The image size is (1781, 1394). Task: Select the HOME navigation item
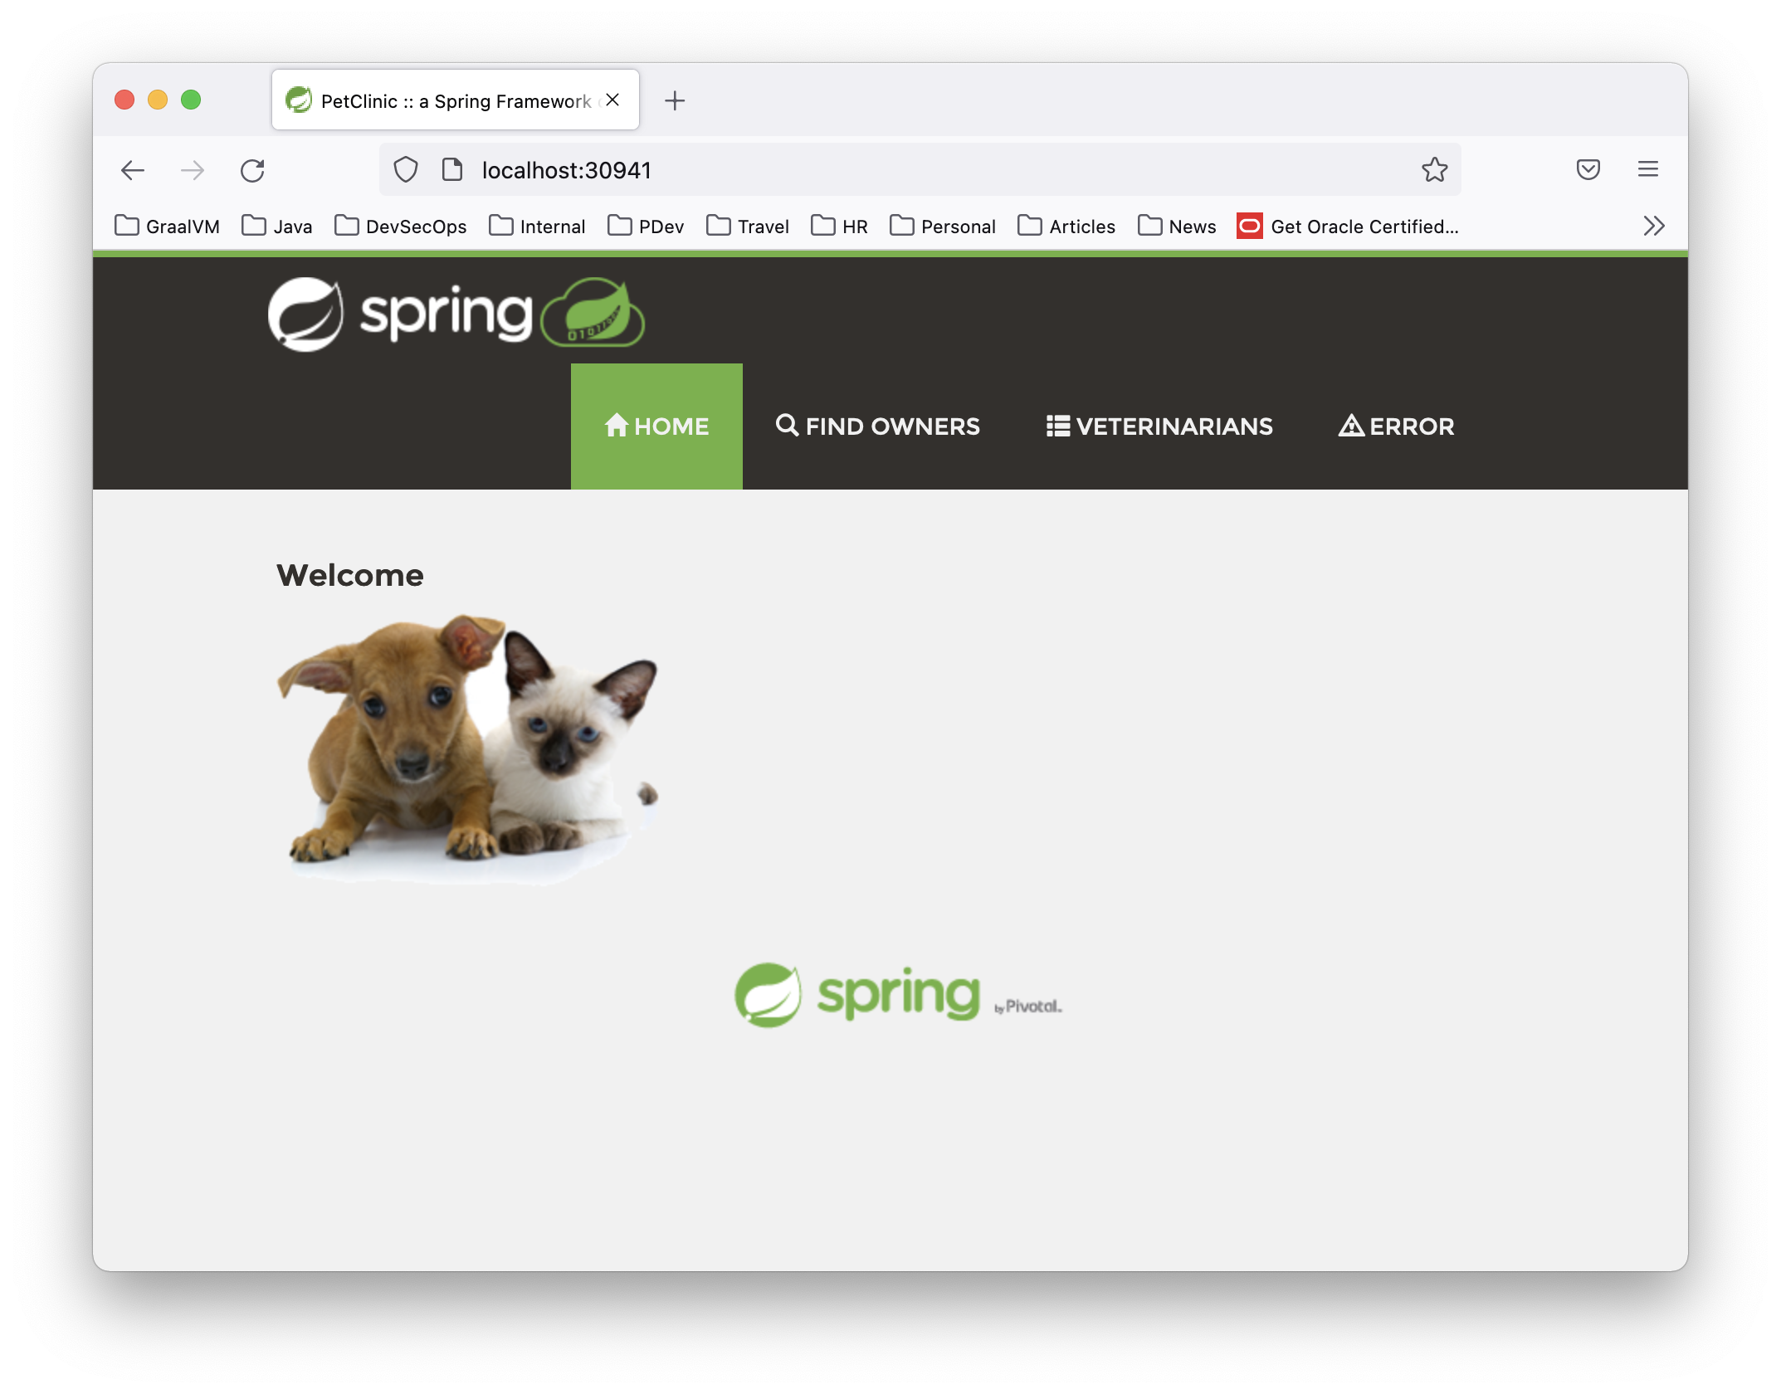pos(656,426)
